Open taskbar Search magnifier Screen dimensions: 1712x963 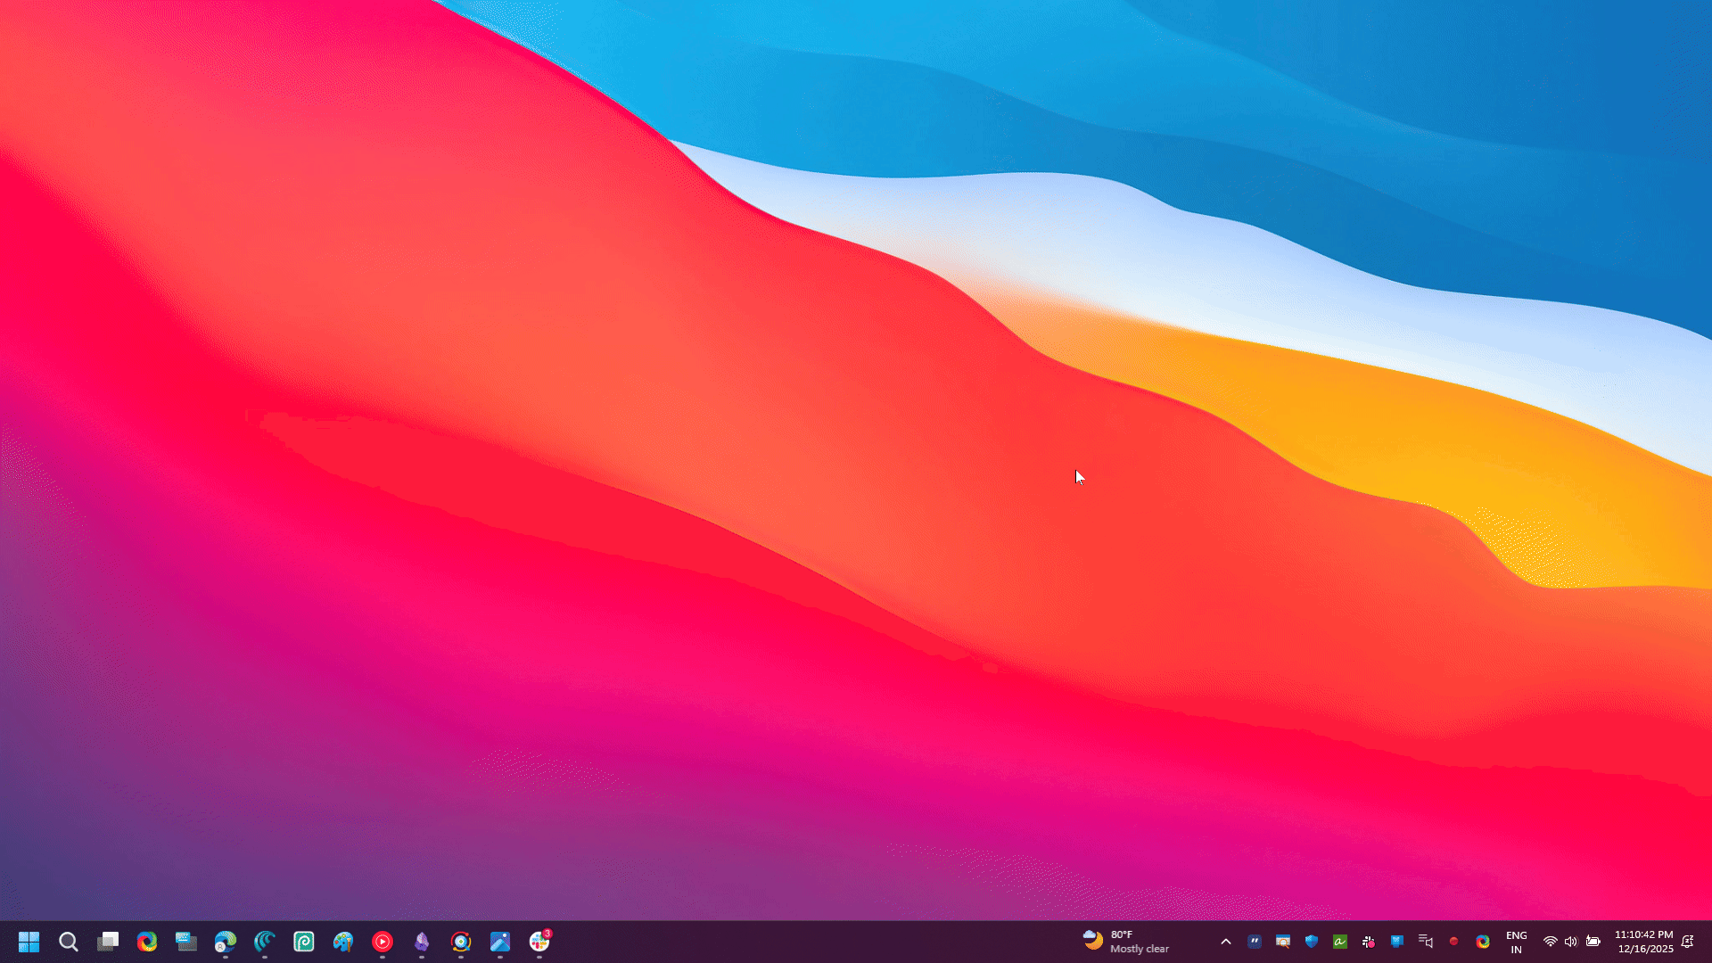(69, 942)
